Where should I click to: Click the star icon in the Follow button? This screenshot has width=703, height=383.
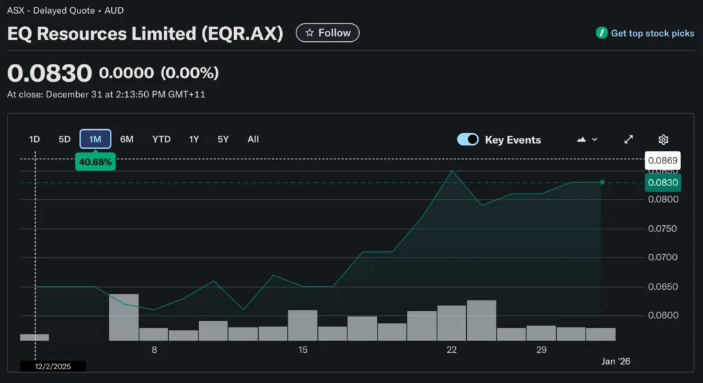(x=310, y=33)
